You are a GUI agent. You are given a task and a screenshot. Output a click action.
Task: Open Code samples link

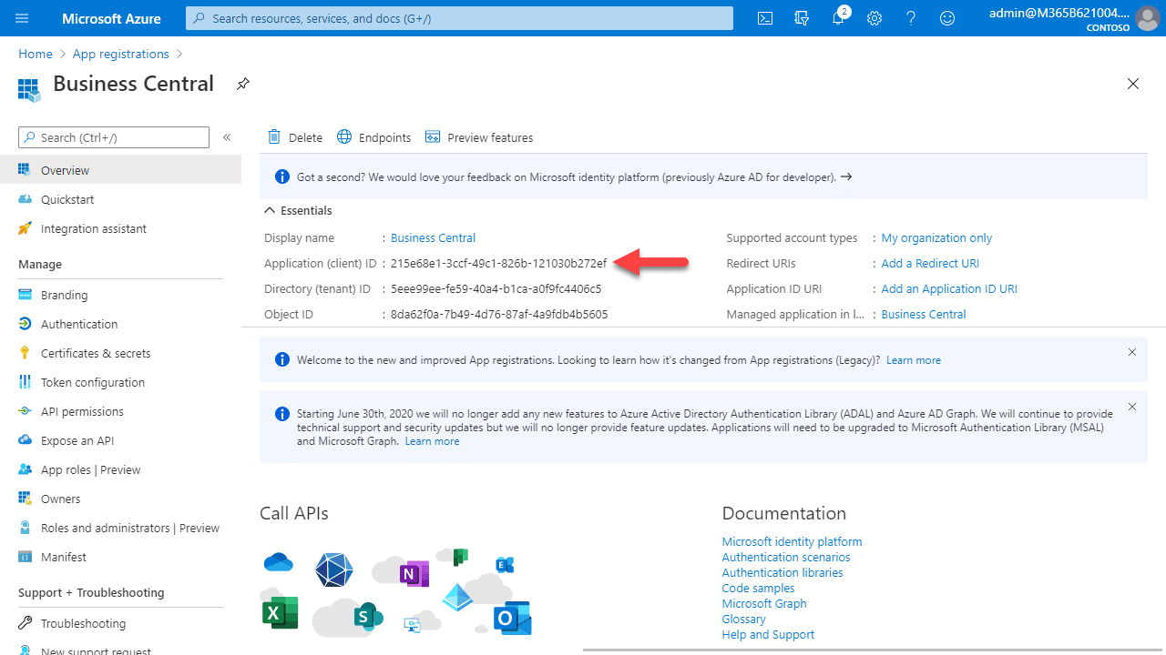[x=759, y=588]
